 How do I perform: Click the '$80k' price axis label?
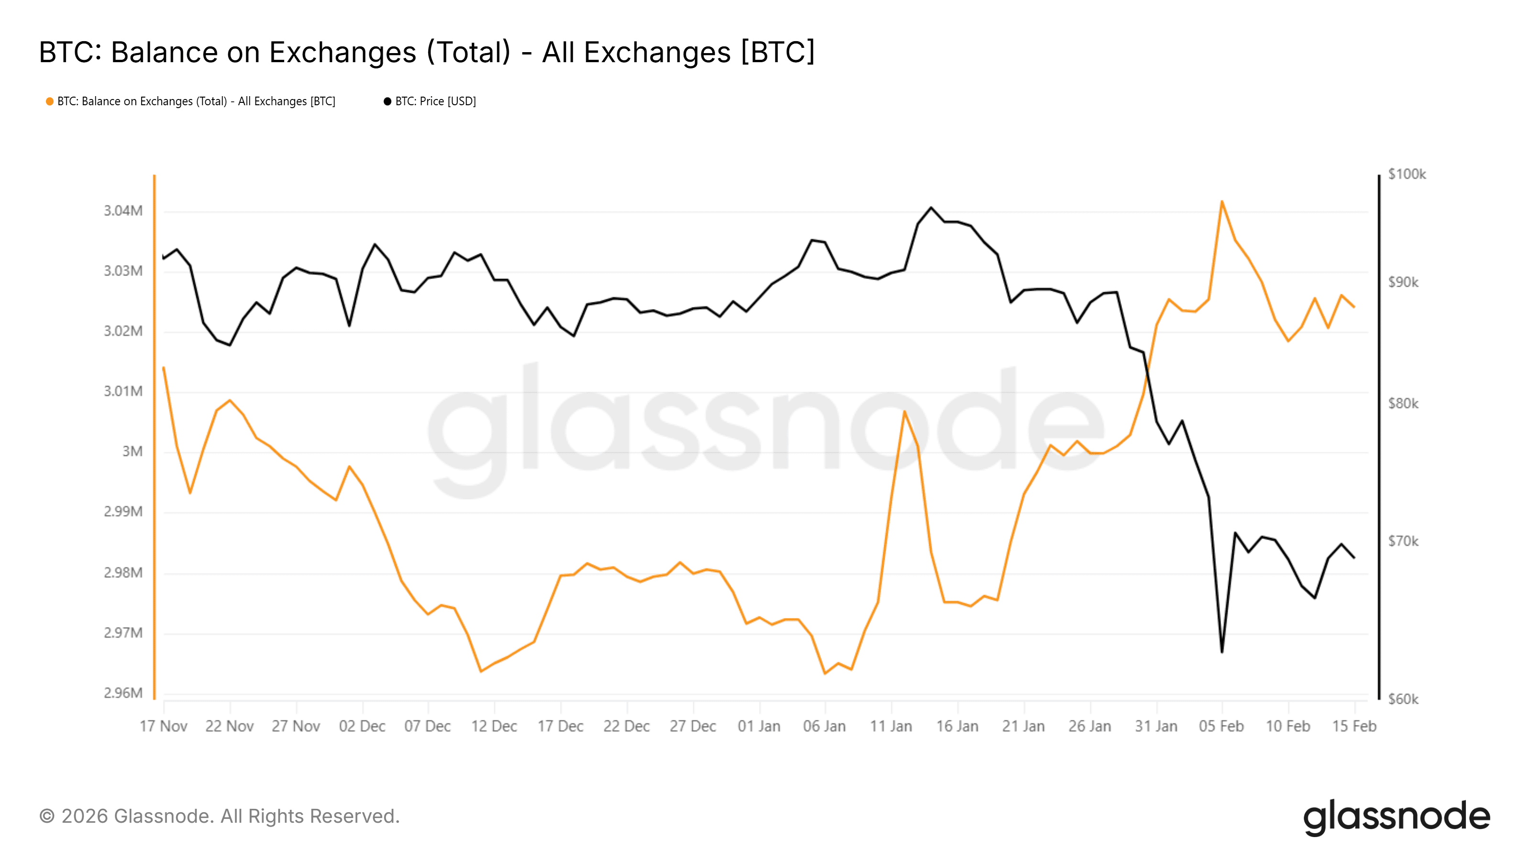pyautogui.click(x=1403, y=403)
